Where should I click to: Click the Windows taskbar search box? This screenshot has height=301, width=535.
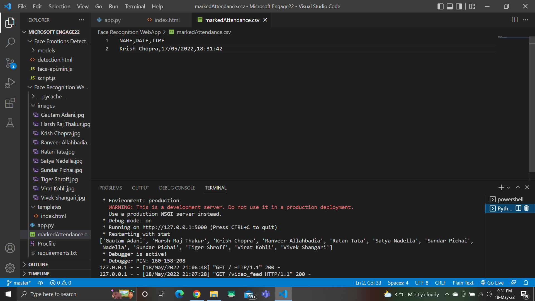click(77, 294)
